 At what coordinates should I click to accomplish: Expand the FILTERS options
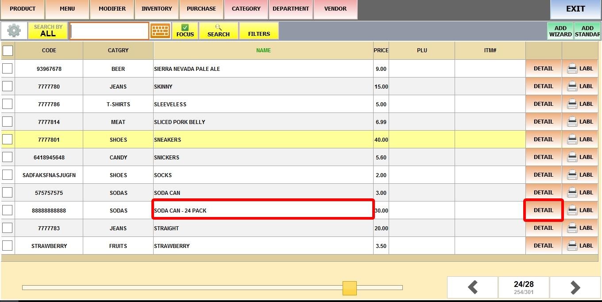click(259, 31)
